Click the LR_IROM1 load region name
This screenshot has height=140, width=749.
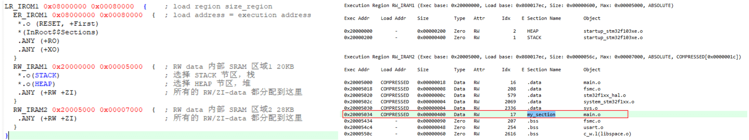21,6
